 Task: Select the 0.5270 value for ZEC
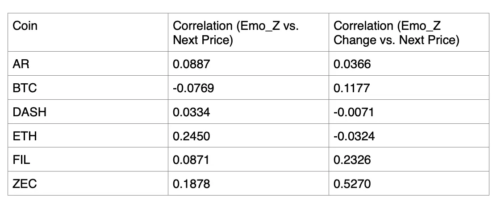click(x=352, y=183)
